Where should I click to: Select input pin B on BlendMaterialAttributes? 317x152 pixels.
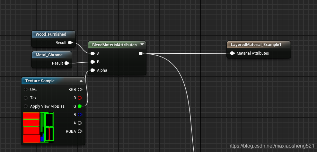click(x=92, y=62)
